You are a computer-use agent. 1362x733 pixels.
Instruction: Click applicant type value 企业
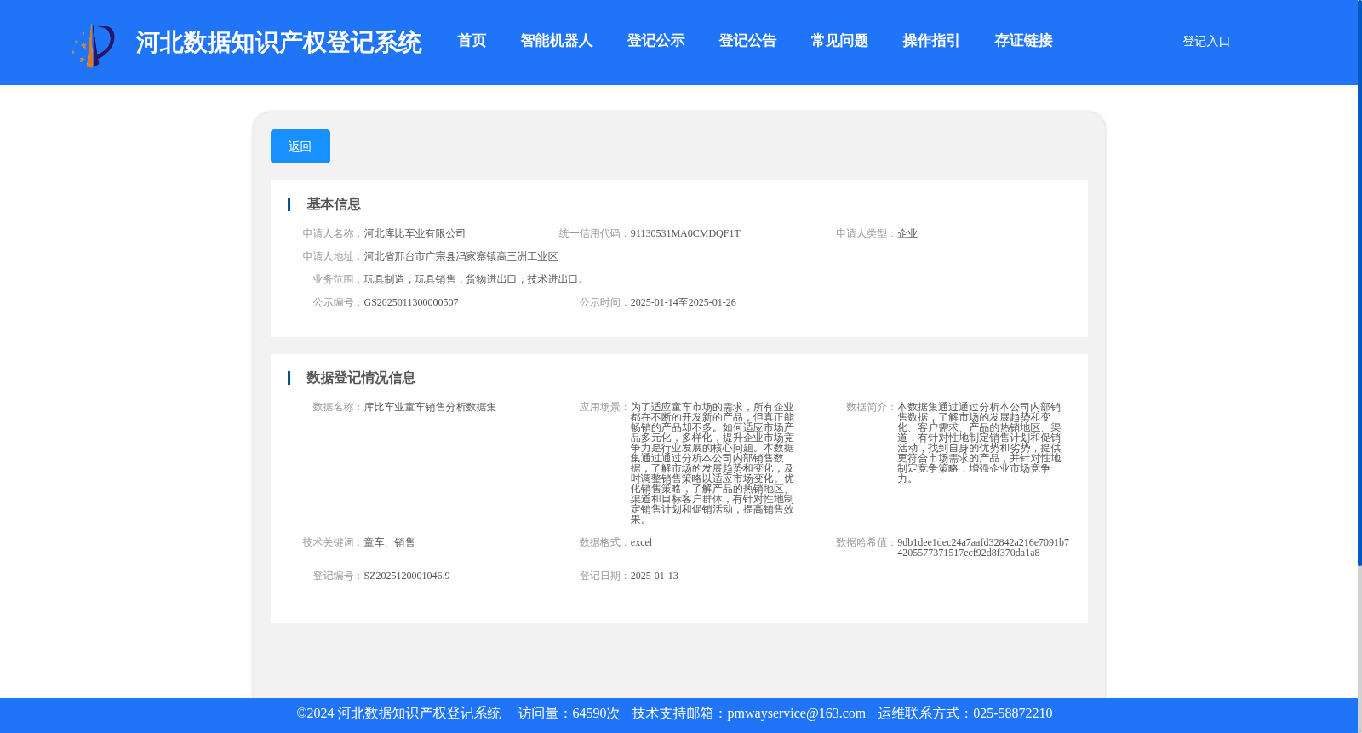pyautogui.click(x=907, y=233)
